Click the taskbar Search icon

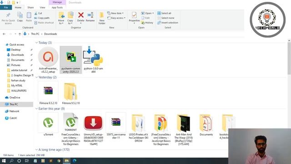(x=11, y=161)
